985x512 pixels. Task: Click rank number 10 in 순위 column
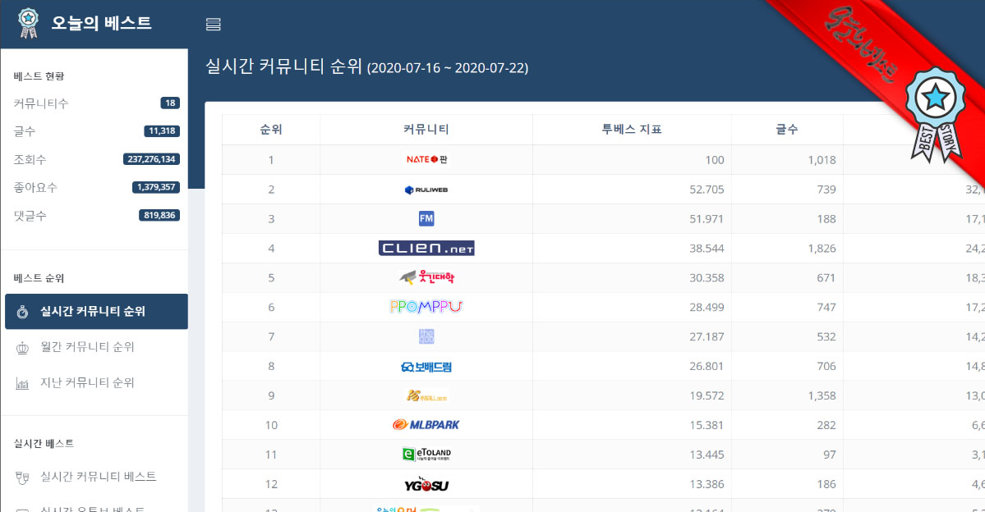[271, 425]
